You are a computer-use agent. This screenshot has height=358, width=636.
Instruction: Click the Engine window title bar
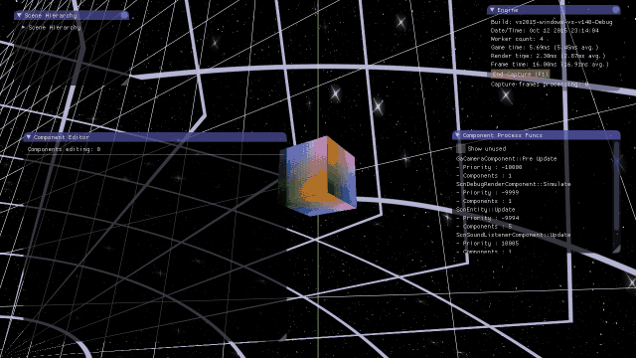click(x=554, y=10)
